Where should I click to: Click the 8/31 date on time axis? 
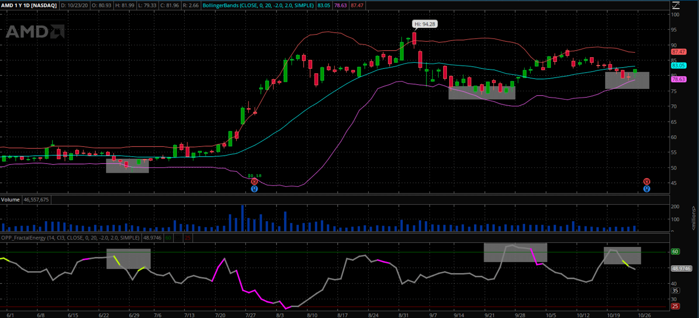403,315
